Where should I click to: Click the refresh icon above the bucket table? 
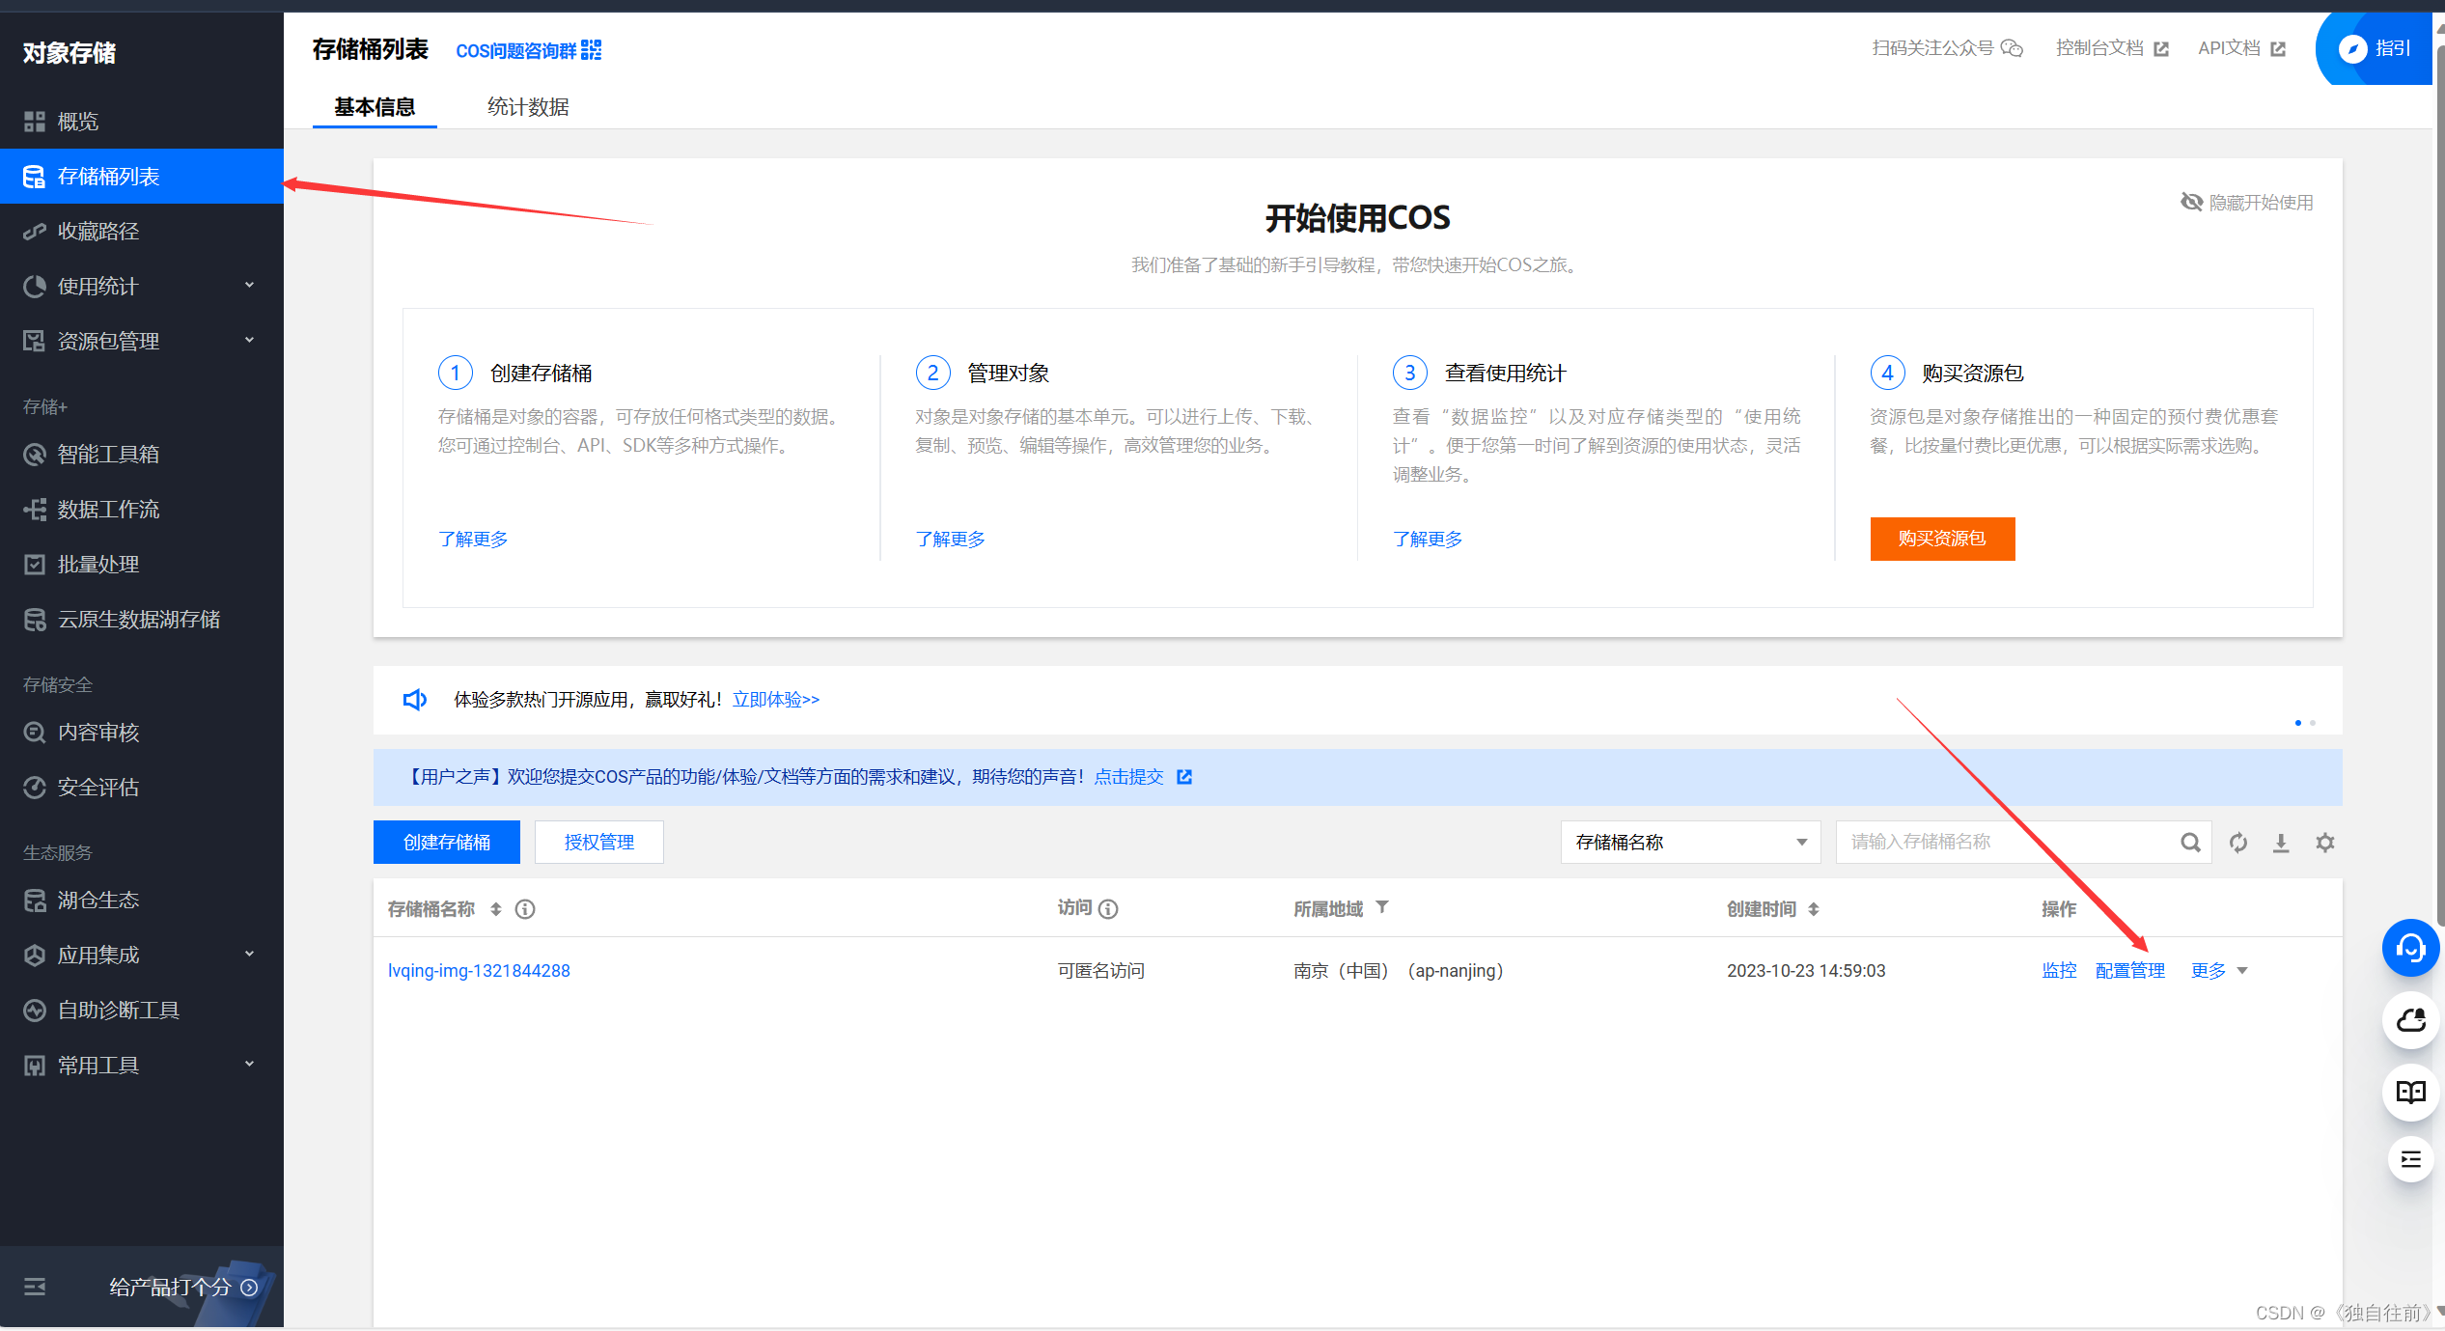pyautogui.click(x=2238, y=842)
